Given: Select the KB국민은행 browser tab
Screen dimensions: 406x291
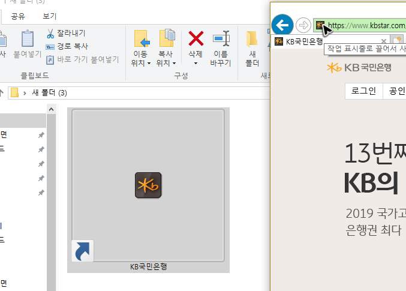Looking at the screenshot, I should [x=330, y=41].
